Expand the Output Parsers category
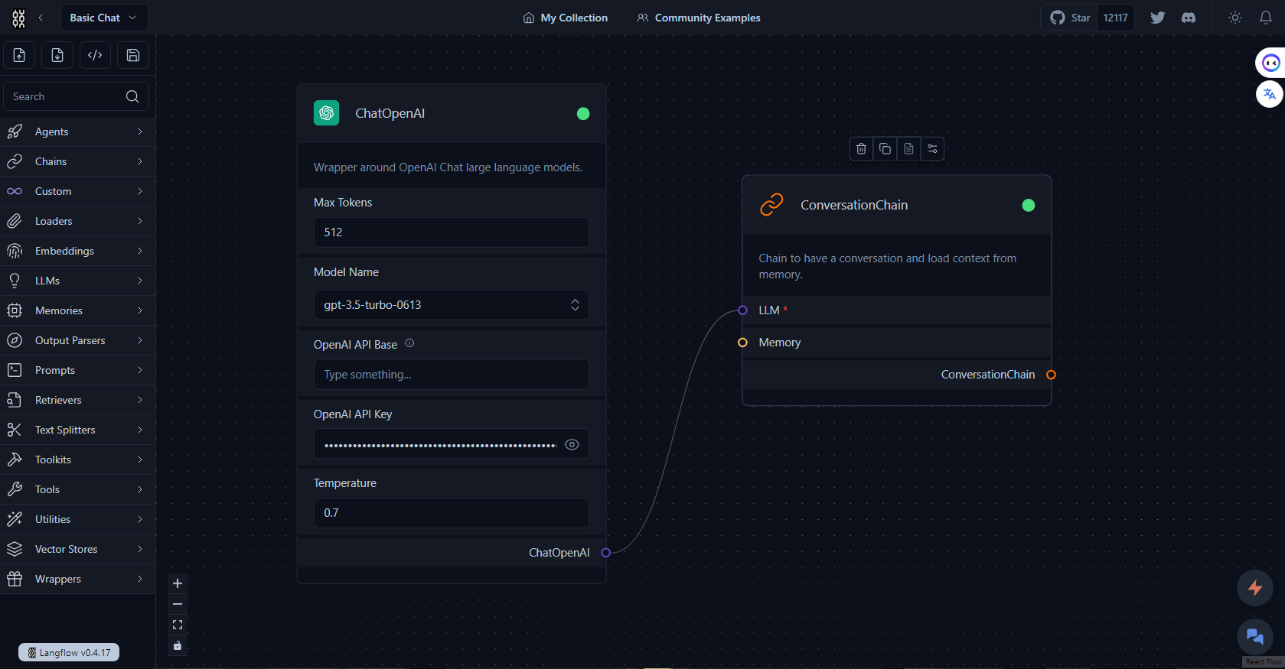Viewport: 1285px width, 669px height. [x=77, y=340]
